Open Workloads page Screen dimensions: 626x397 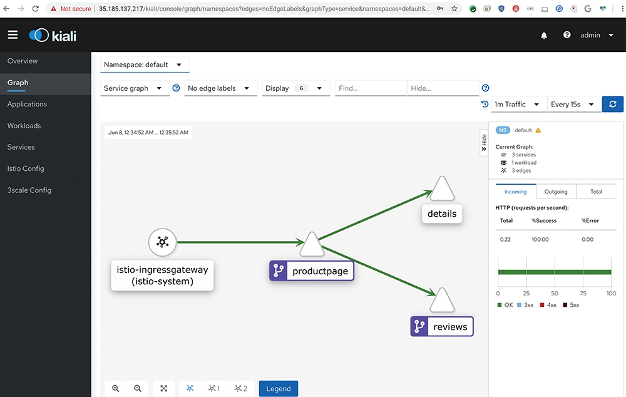pyautogui.click(x=24, y=126)
